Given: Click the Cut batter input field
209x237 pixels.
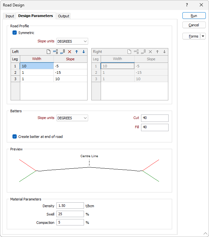Looking at the screenshot, I should pyautogui.click(x=155, y=118).
